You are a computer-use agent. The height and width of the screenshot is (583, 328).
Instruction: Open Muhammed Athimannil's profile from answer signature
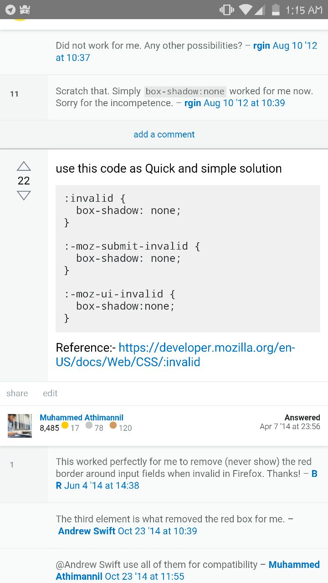pyautogui.click(x=82, y=417)
